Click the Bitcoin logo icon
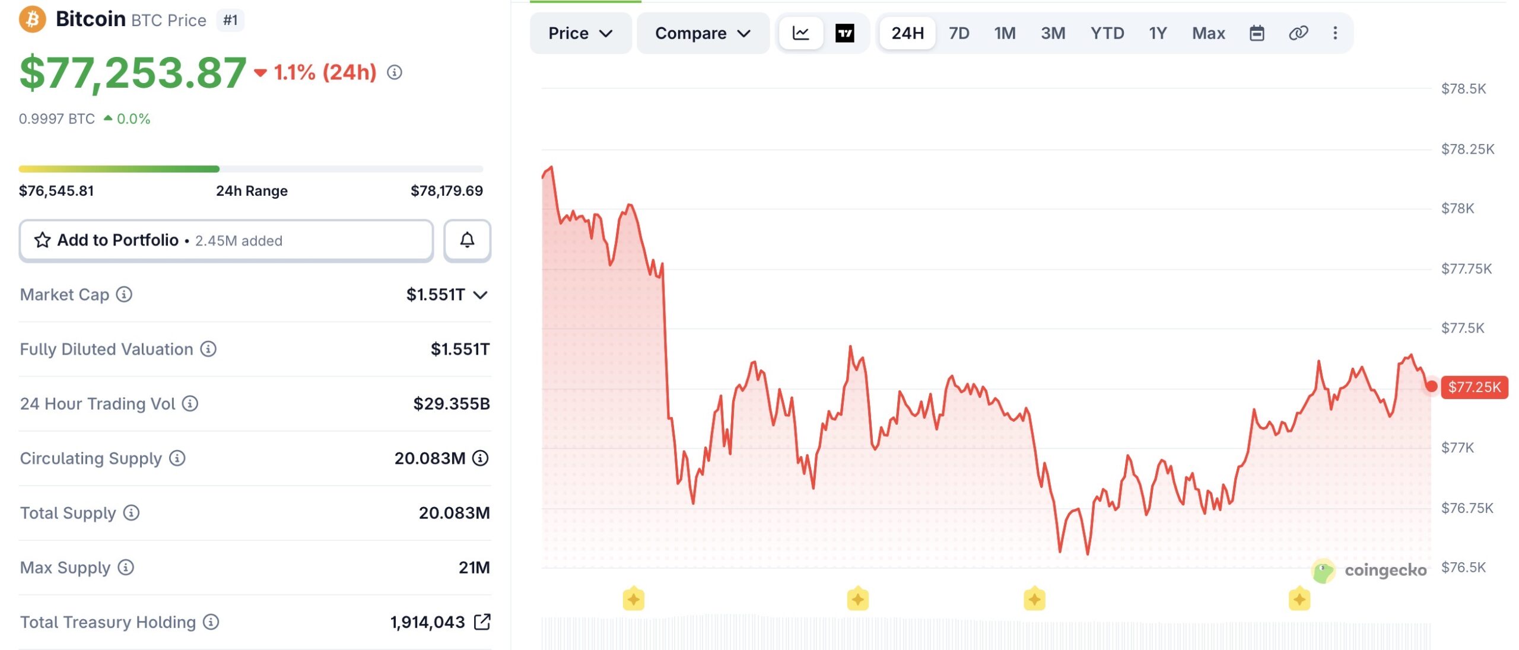The width and height of the screenshot is (1519, 650). point(33,20)
